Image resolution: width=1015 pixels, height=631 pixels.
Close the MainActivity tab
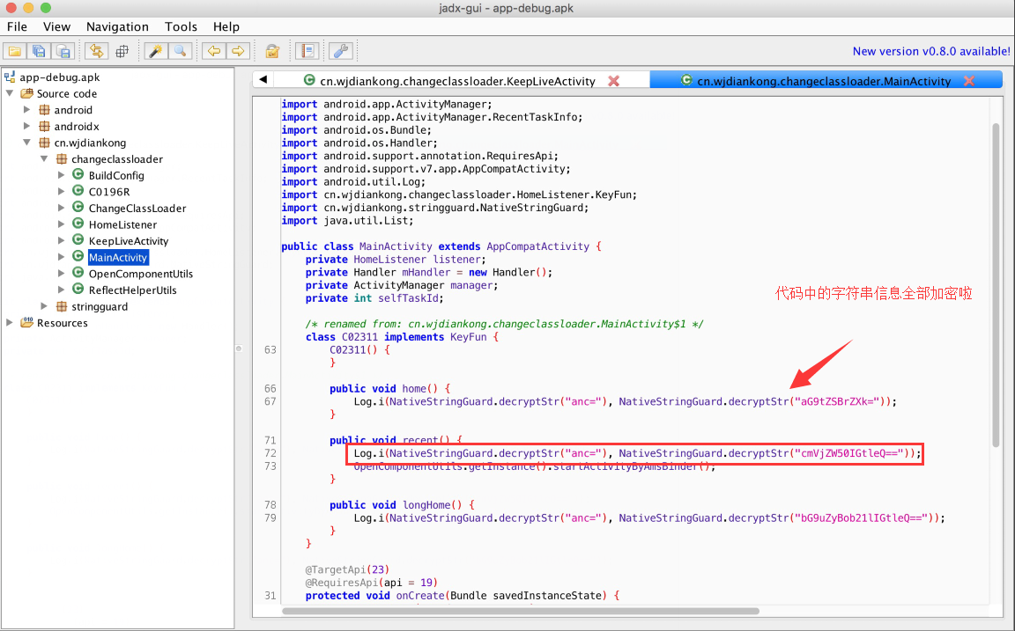pos(969,81)
